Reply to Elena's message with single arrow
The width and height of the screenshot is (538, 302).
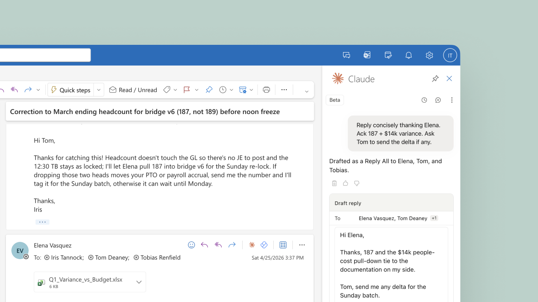coord(204,245)
